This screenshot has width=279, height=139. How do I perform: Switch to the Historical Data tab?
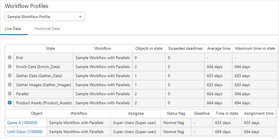point(47,29)
